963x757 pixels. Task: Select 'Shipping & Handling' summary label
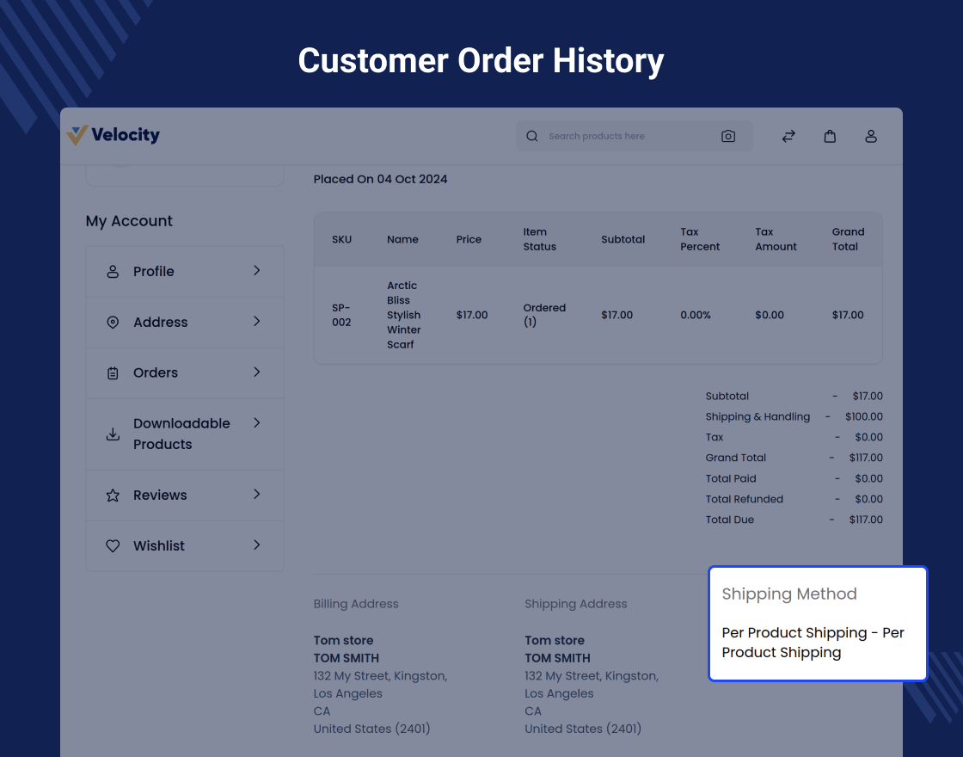pyautogui.click(x=758, y=416)
